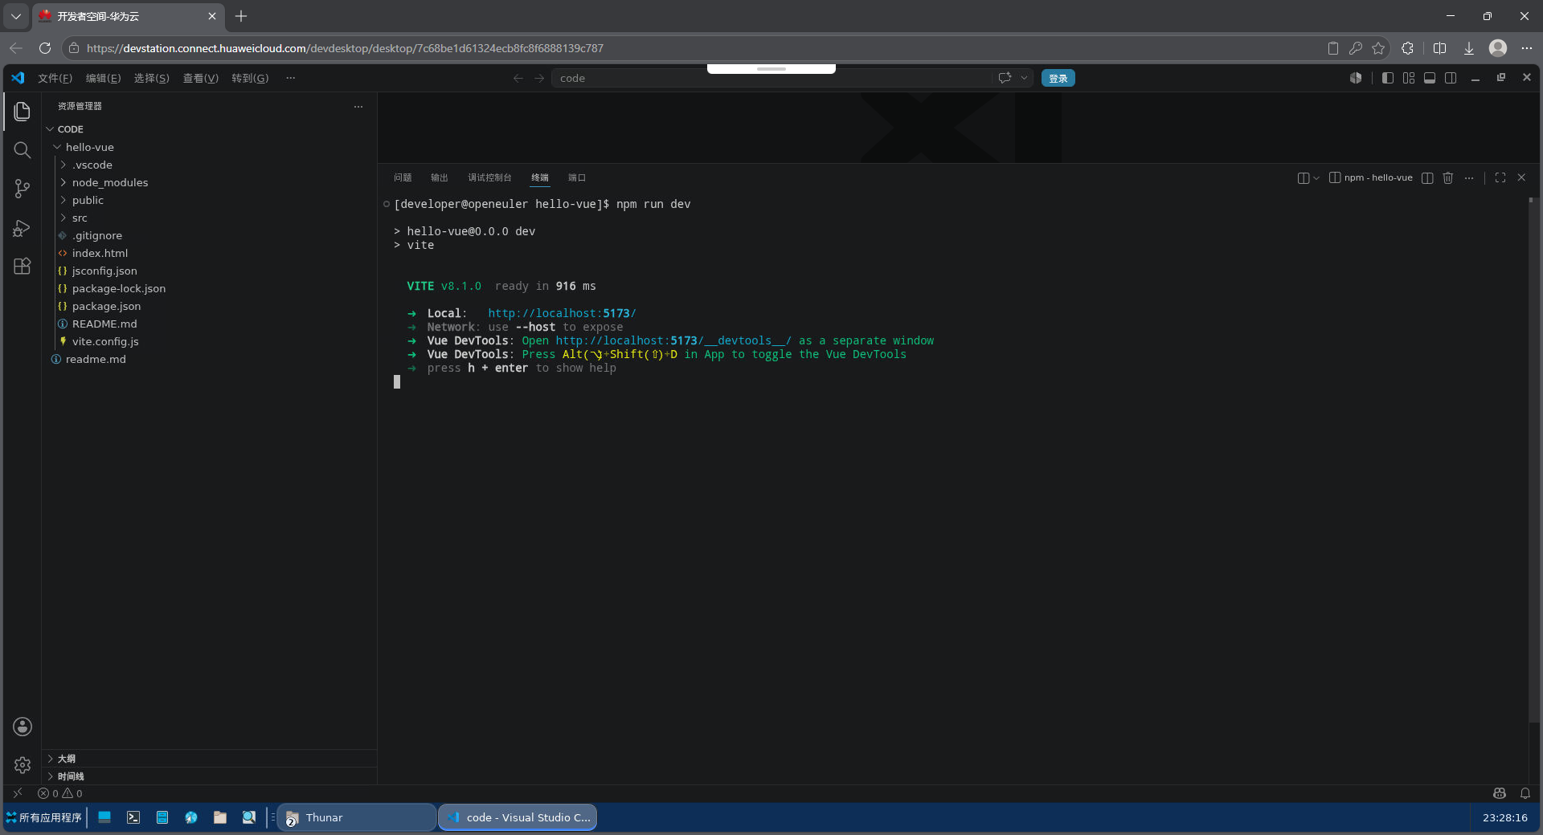Open the 文件(F) menu
The height and width of the screenshot is (835, 1543).
tap(55, 78)
